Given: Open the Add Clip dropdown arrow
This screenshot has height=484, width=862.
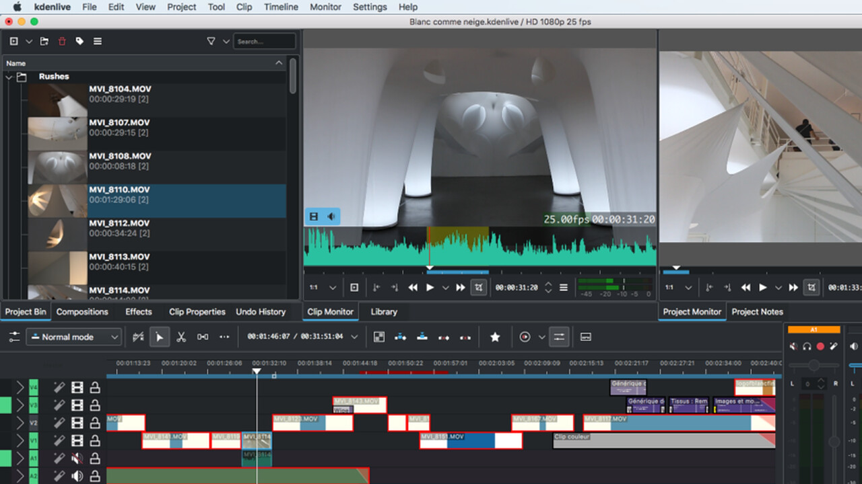Looking at the screenshot, I should pyautogui.click(x=28, y=42).
